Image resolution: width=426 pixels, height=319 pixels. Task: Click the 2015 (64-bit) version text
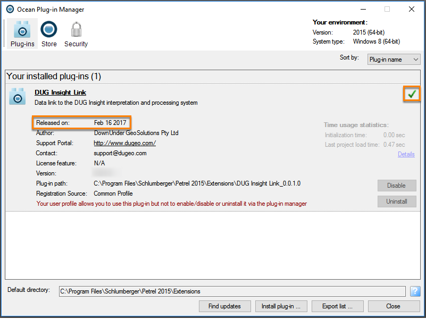pyautogui.click(x=369, y=32)
